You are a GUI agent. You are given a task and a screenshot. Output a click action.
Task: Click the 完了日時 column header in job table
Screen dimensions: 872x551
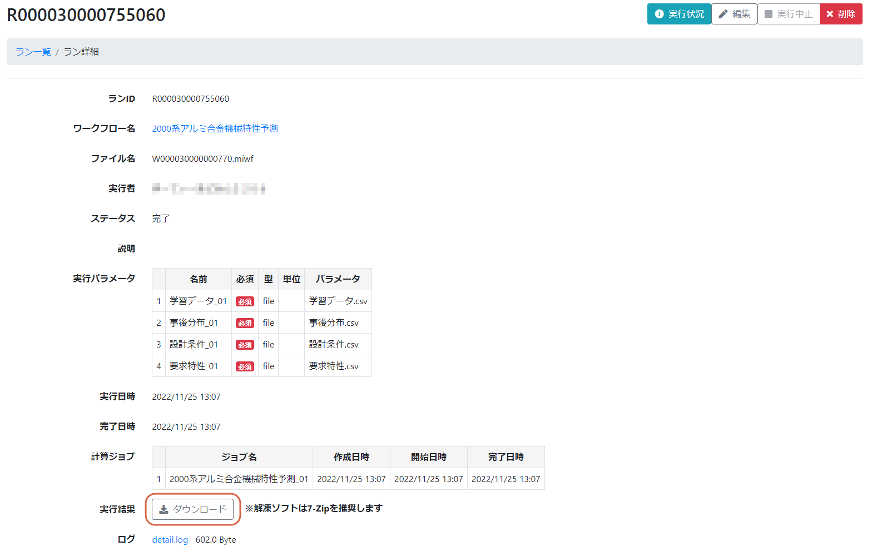(x=506, y=457)
